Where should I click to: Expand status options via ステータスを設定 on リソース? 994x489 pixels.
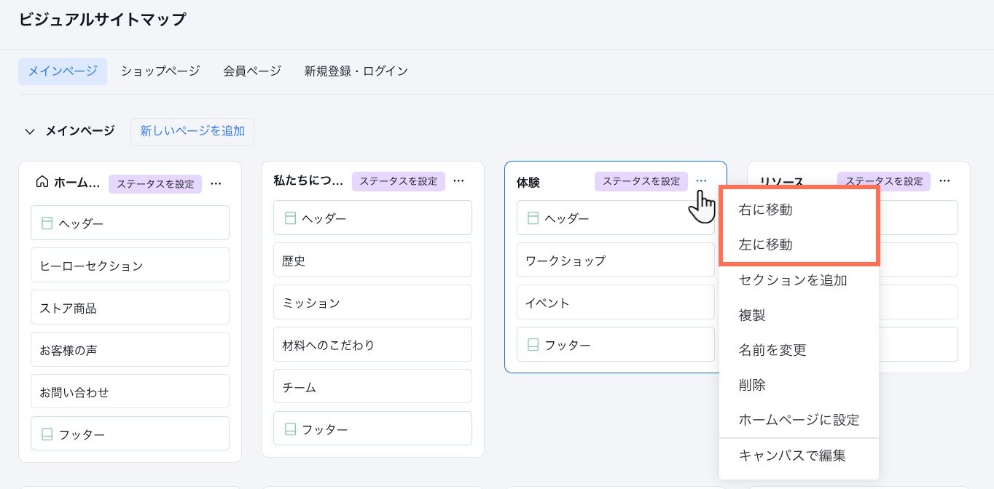[883, 181]
